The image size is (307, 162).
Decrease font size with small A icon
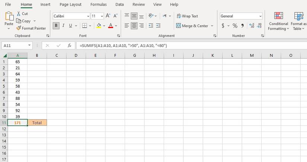pyautogui.click(x=115, y=16)
